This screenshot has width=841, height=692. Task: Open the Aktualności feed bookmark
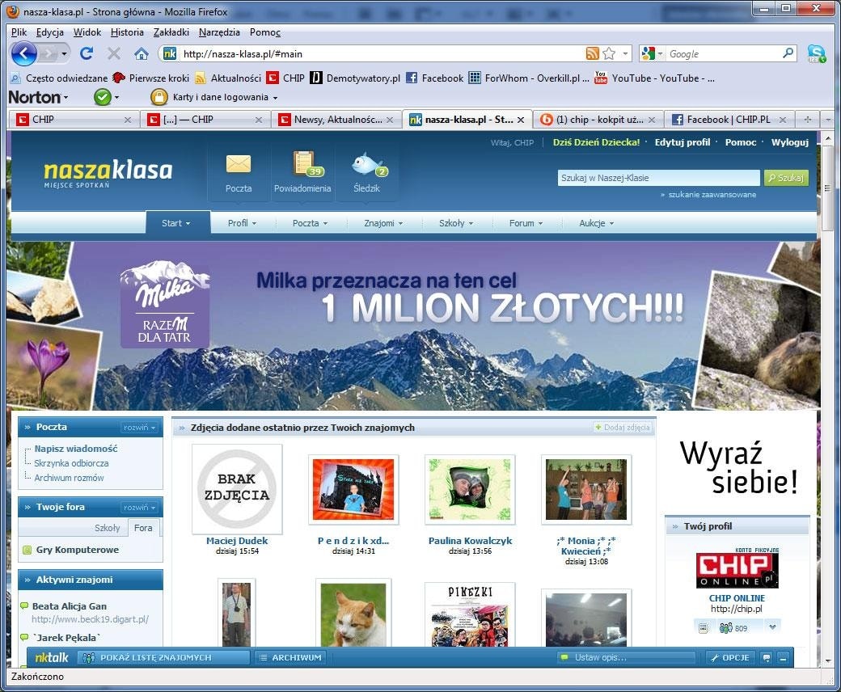tap(228, 78)
